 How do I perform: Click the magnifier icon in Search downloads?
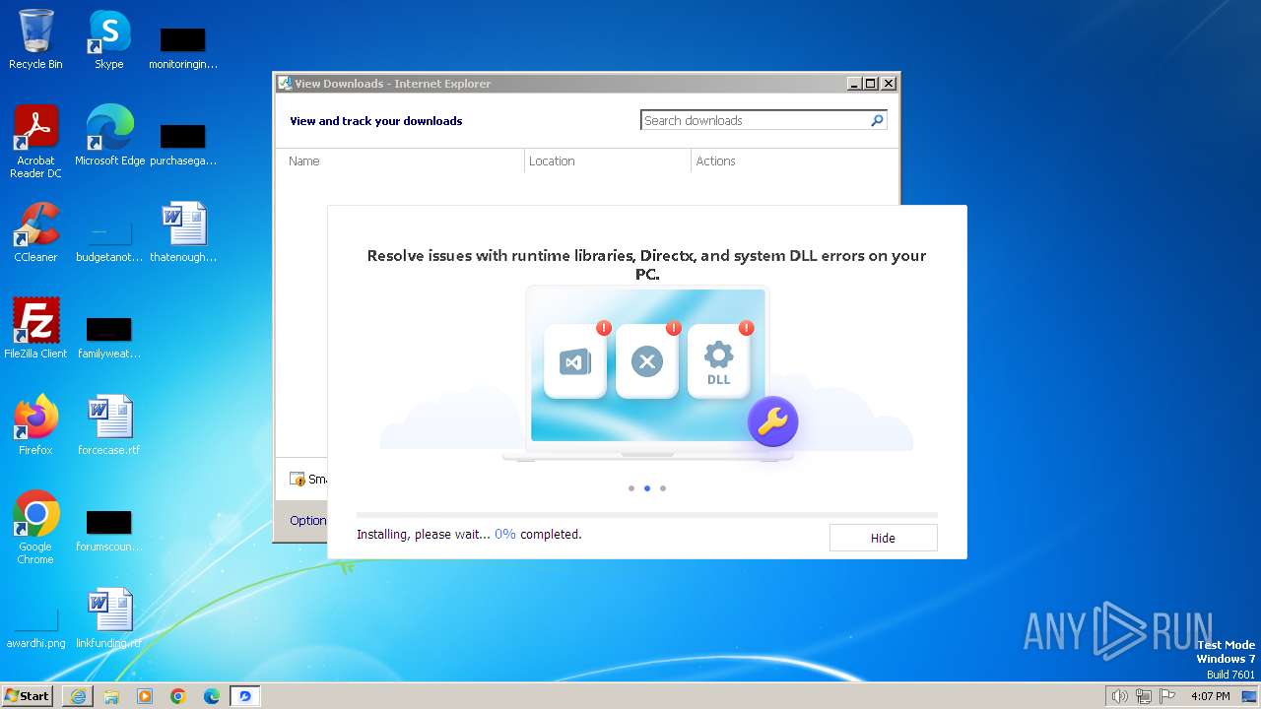(877, 120)
